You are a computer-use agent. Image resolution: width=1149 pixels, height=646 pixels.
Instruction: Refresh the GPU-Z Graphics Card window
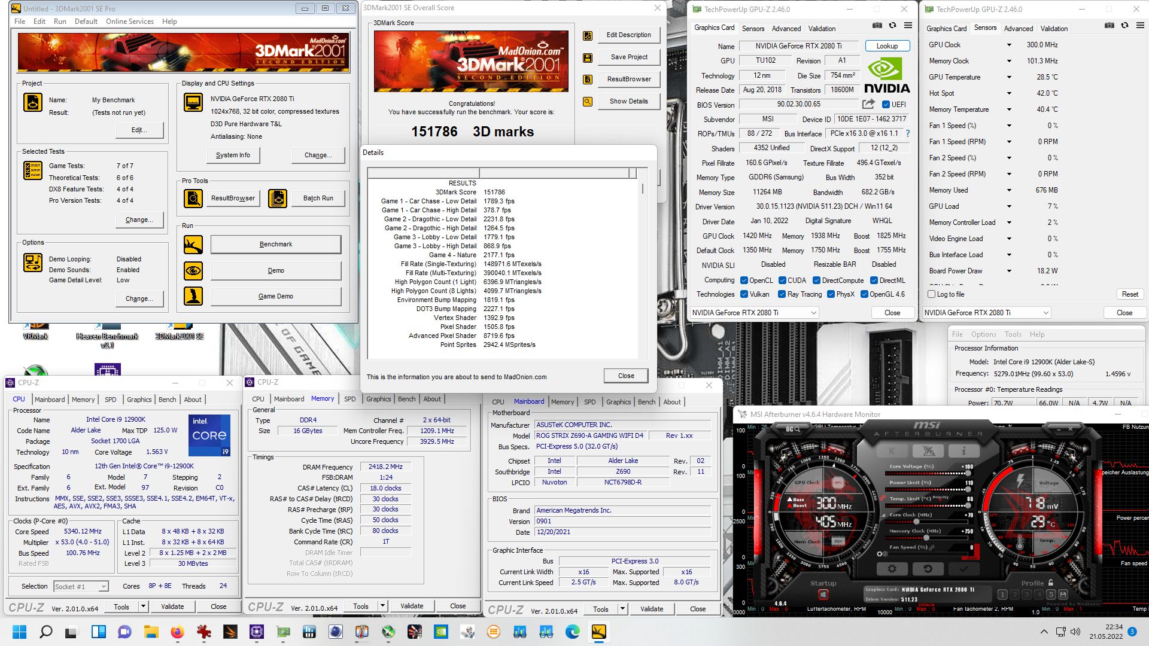click(x=892, y=25)
